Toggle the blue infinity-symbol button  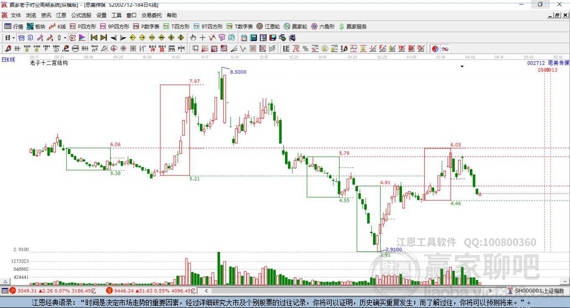445,49
